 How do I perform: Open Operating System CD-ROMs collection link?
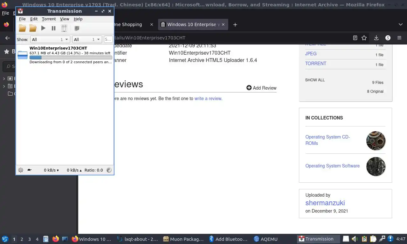point(328,140)
